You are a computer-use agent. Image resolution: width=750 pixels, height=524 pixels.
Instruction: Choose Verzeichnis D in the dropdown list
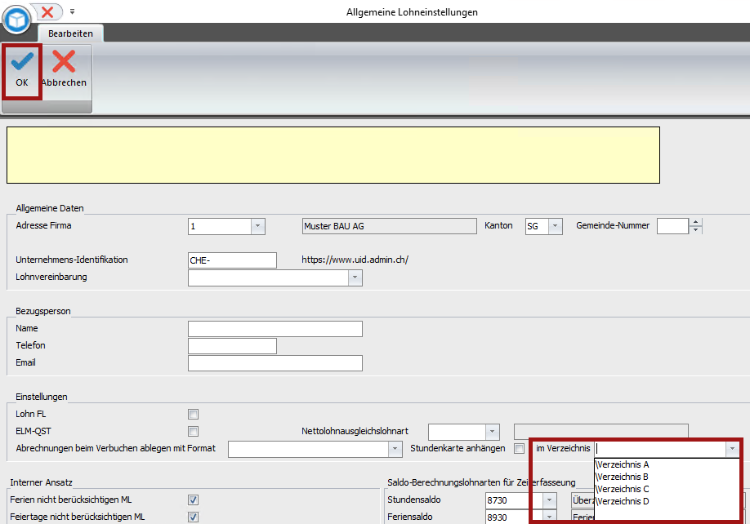coord(623,501)
